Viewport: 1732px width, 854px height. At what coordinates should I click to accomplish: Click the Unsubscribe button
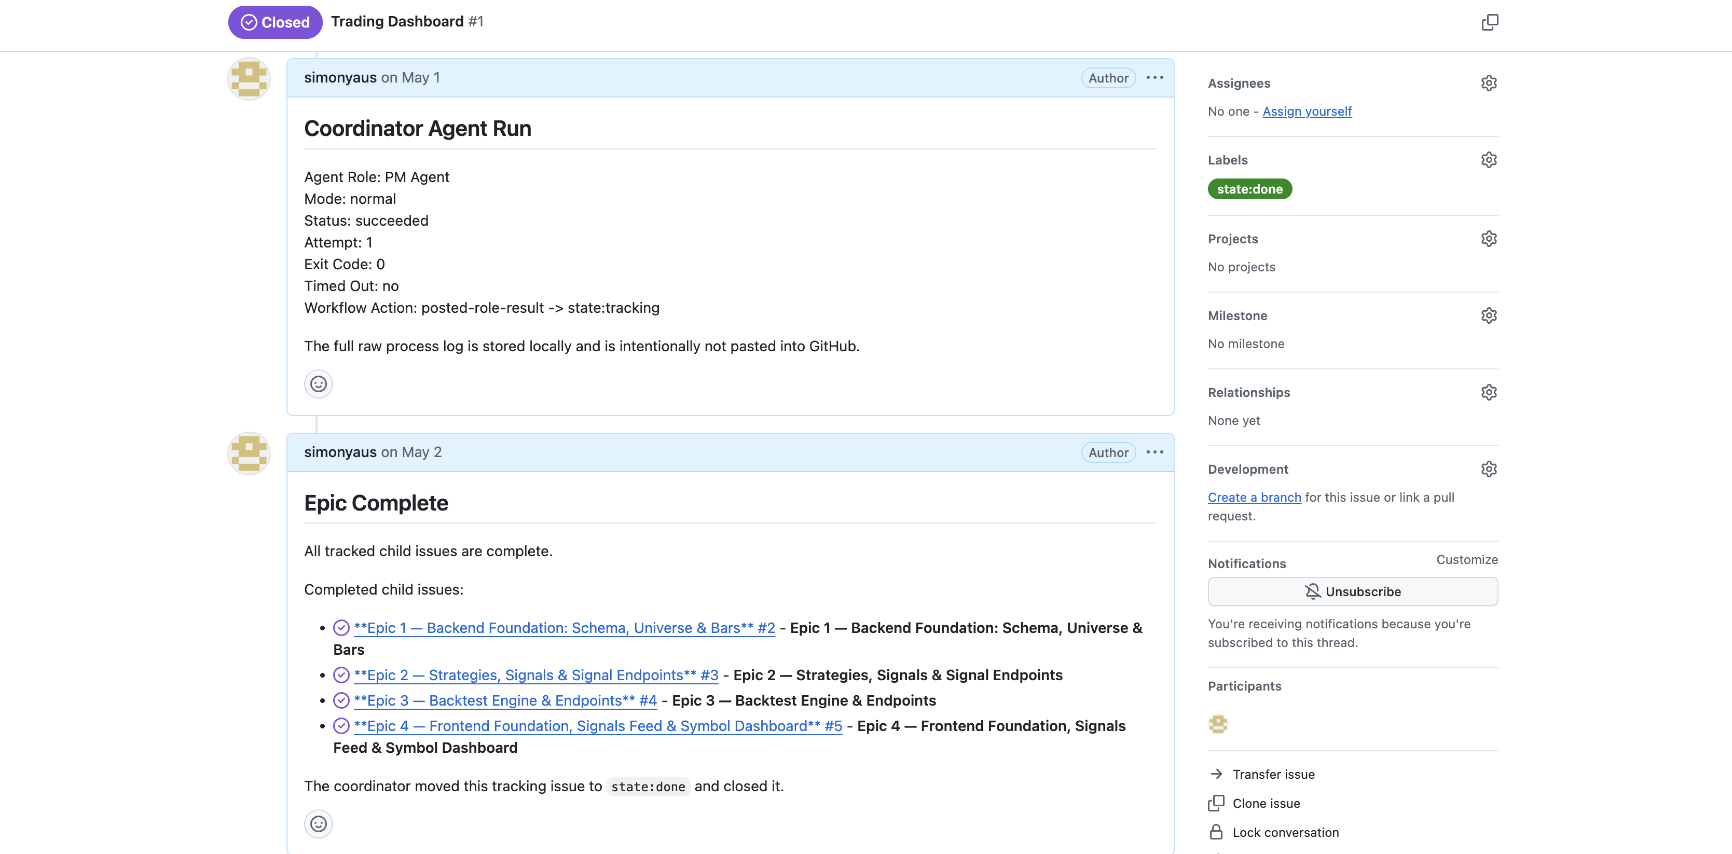tap(1352, 591)
